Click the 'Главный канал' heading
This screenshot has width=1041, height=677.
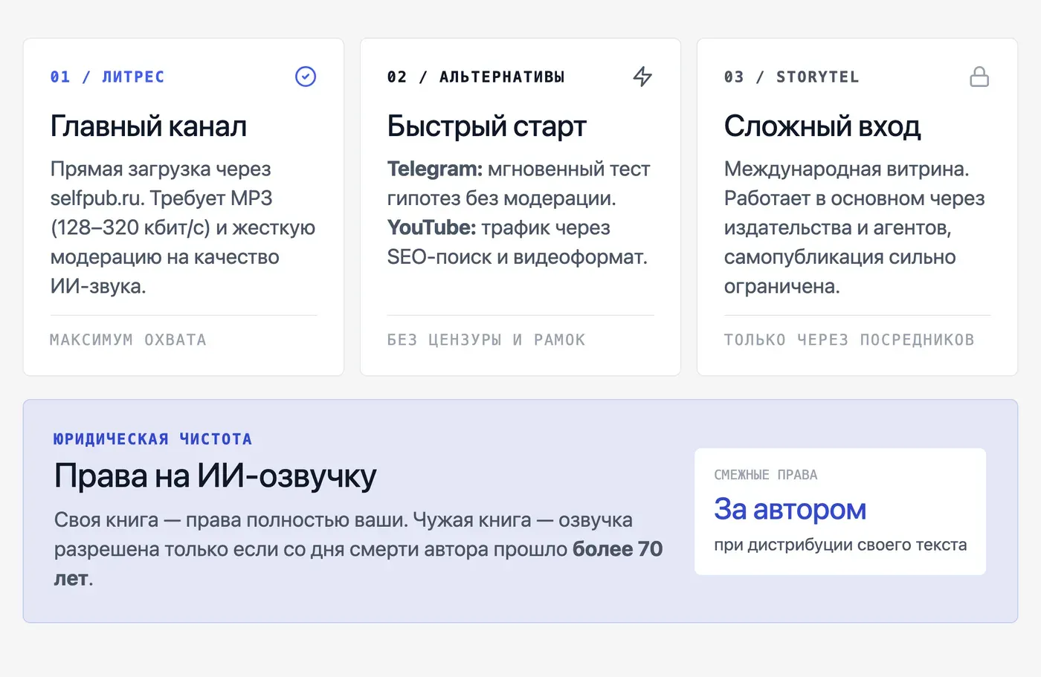coord(149,126)
